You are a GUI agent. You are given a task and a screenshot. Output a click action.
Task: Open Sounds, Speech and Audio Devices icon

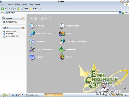tap(32, 49)
